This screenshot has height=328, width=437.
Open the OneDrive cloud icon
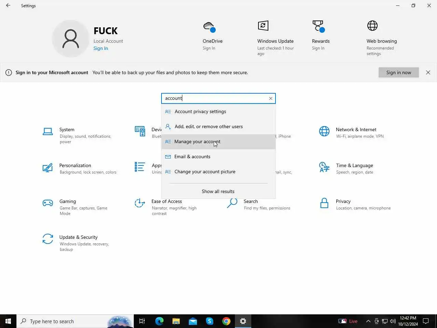(x=209, y=27)
